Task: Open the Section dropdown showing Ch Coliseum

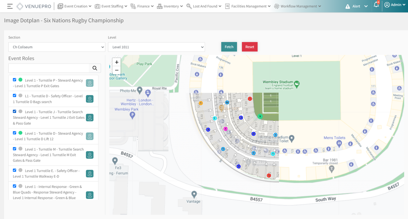Action: 57,47
